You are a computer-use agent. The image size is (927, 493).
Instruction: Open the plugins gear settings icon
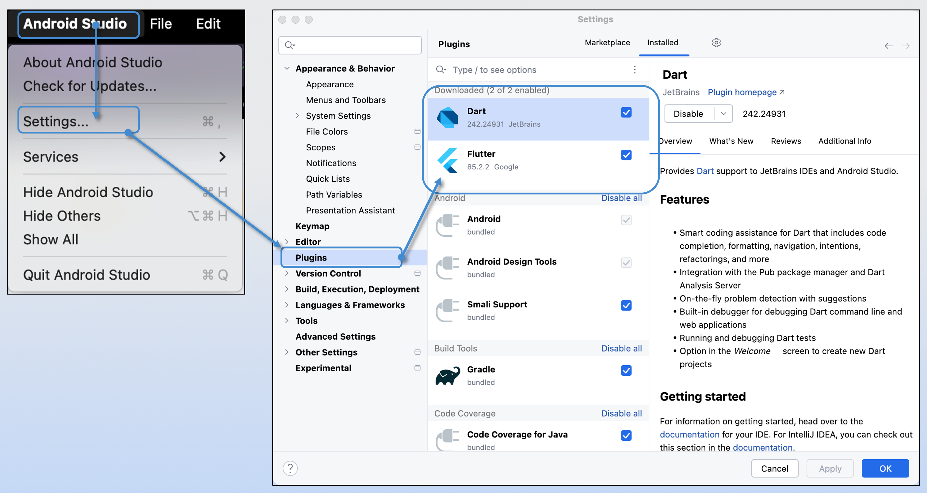pyautogui.click(x=716, y=43)
